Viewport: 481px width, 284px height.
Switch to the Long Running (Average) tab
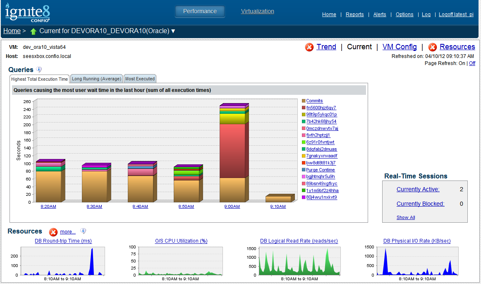[96, 79]
